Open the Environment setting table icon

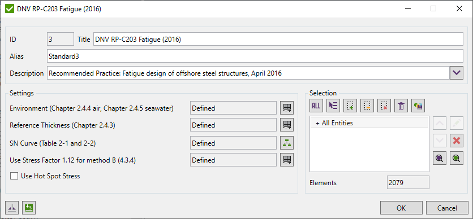tap(287, 108)
